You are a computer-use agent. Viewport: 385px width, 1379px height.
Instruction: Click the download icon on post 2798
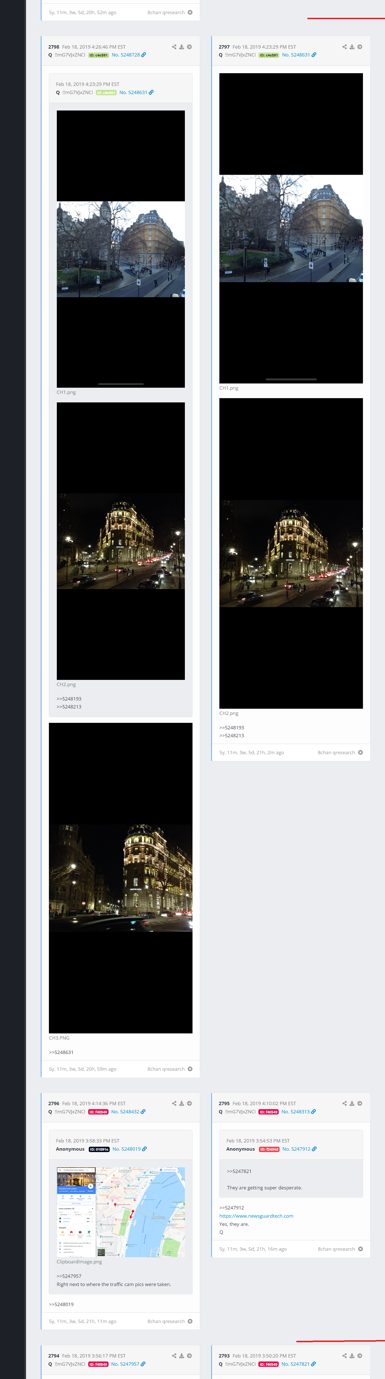pos(181,47)
